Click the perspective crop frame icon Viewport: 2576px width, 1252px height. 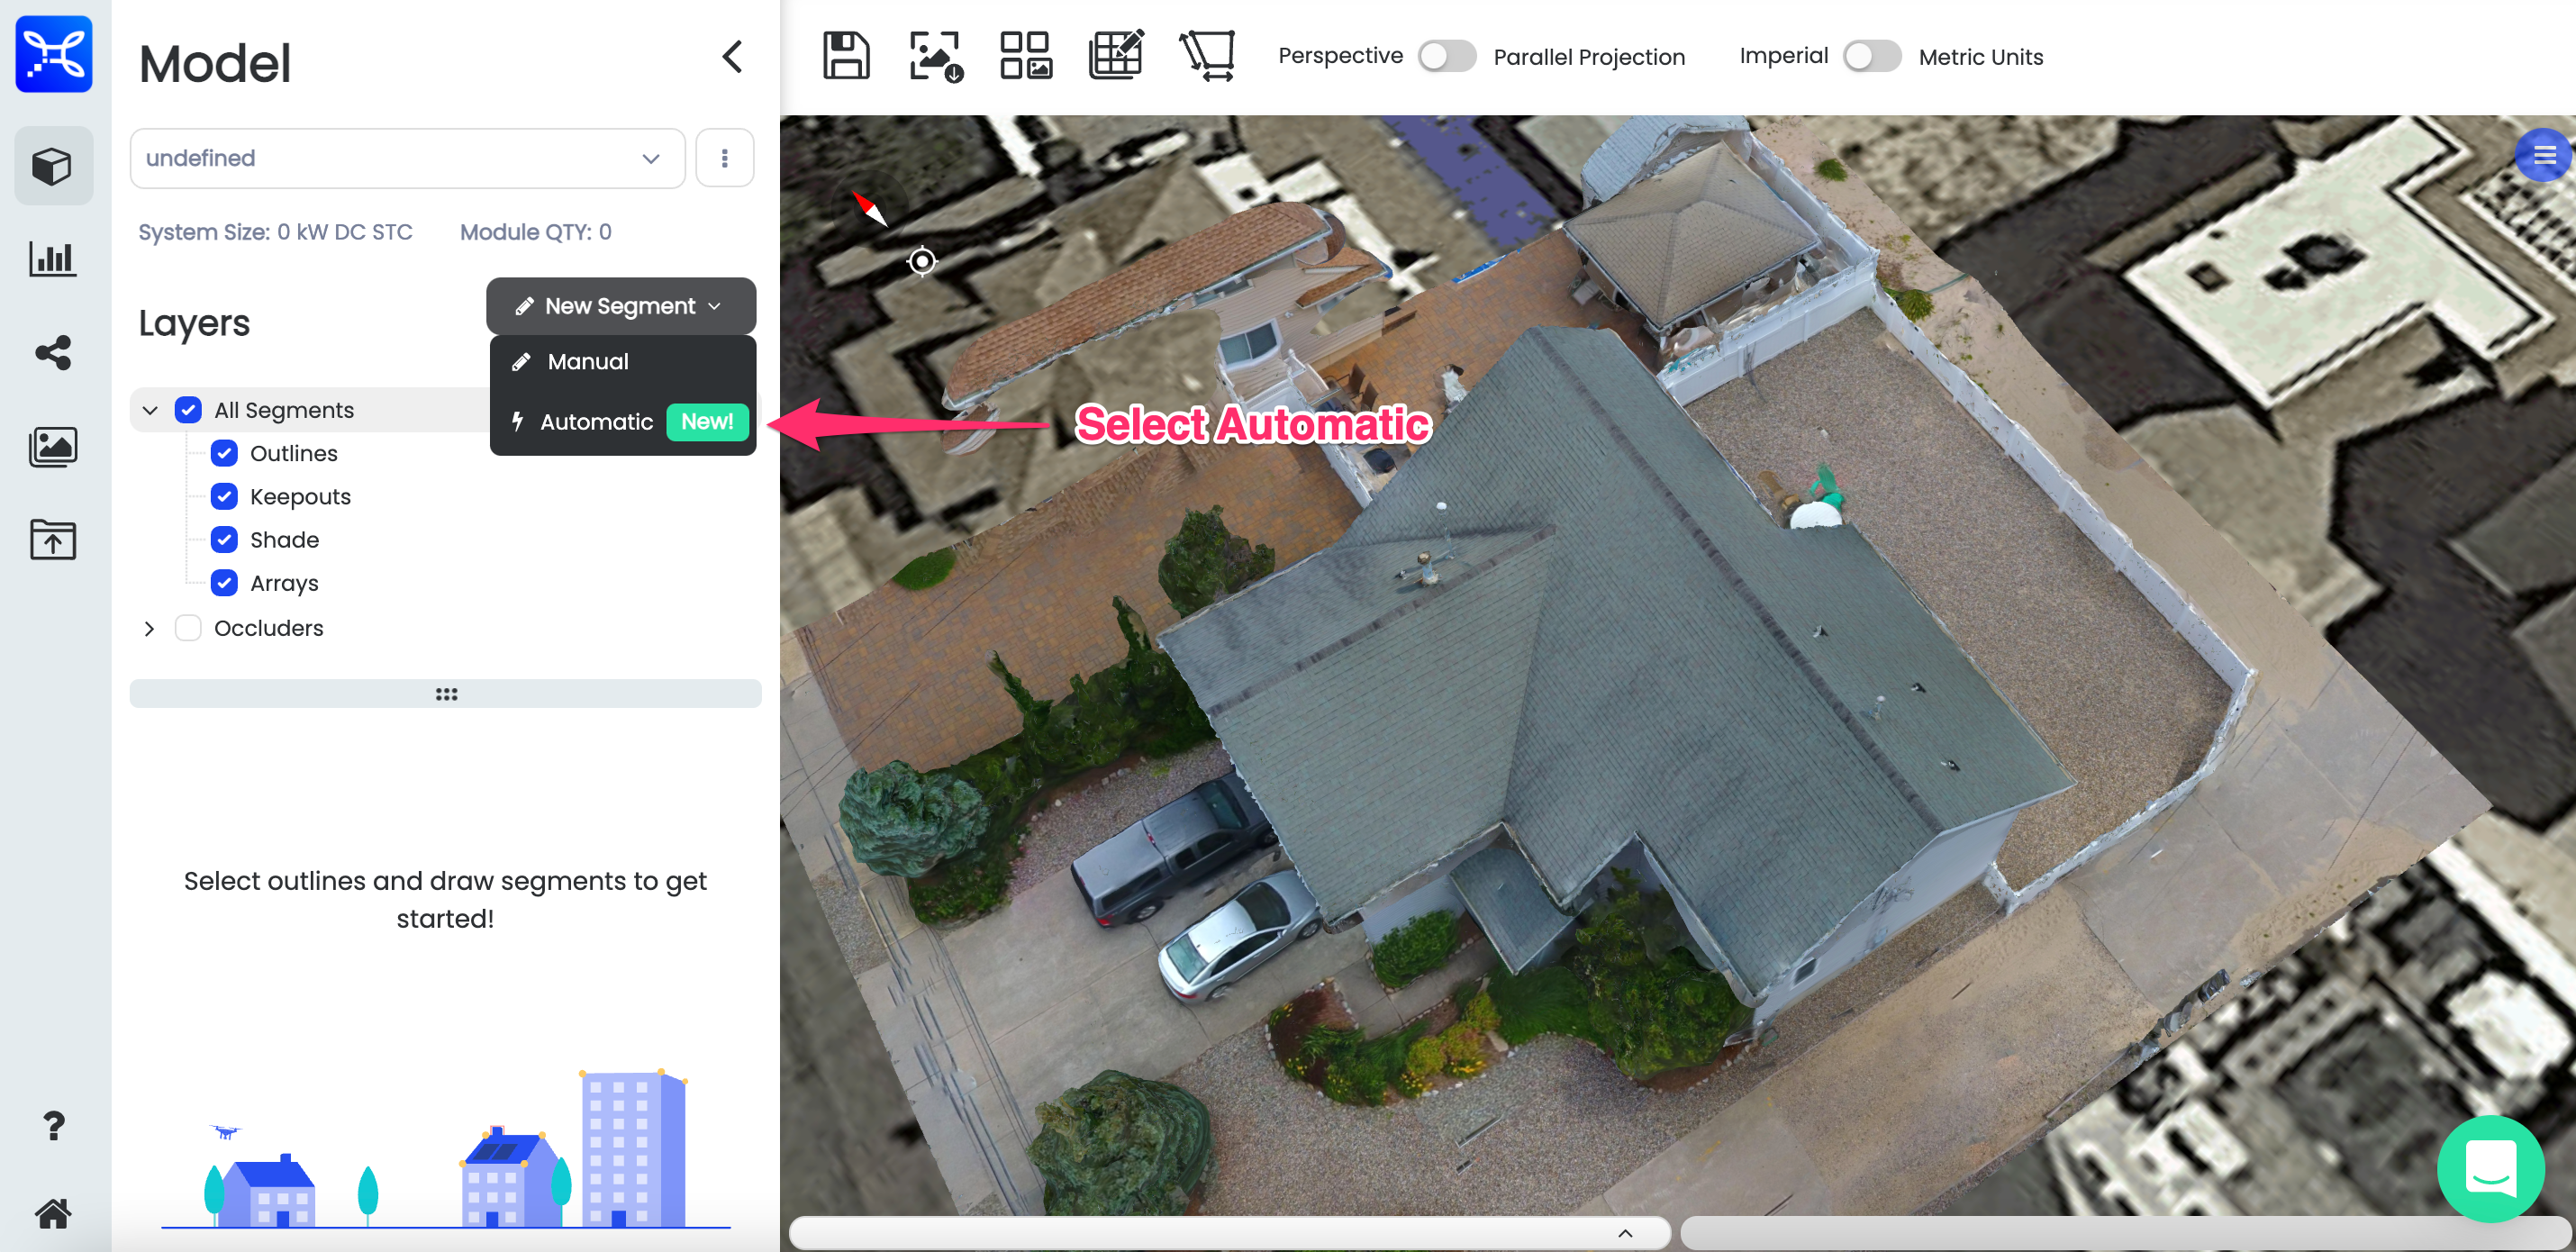click(x=1208, y=55)
